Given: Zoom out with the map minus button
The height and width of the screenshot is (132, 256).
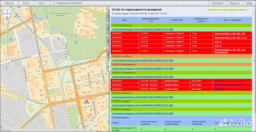Looking at the screenshot, I should coord(7,57).
